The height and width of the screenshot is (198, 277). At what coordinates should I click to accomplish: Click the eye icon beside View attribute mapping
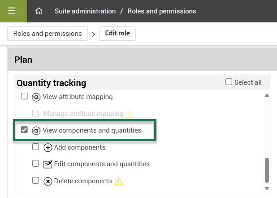click(36, 97)
